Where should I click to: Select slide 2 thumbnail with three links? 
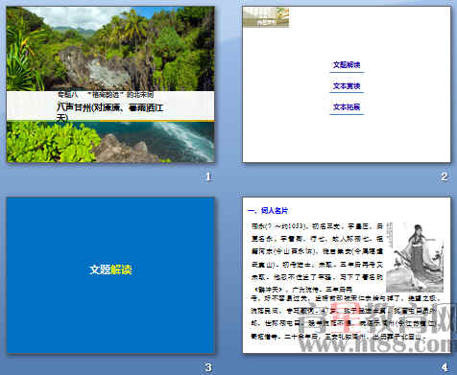tap(347, 84)
